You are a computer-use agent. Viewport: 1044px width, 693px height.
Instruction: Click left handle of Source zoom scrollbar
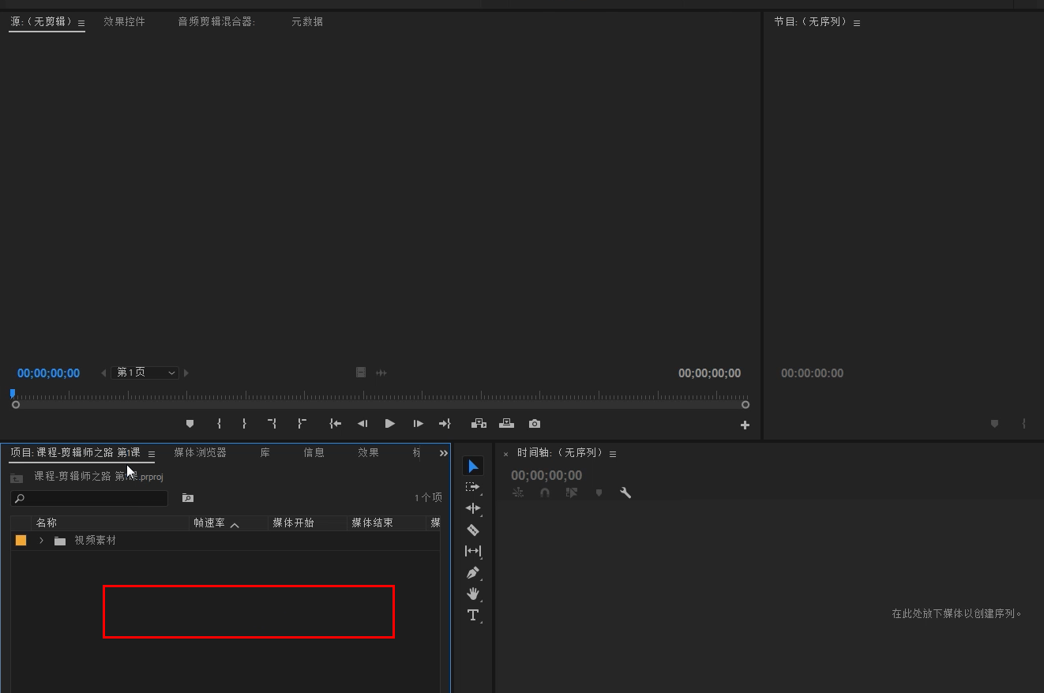click(x=16, y=405)
